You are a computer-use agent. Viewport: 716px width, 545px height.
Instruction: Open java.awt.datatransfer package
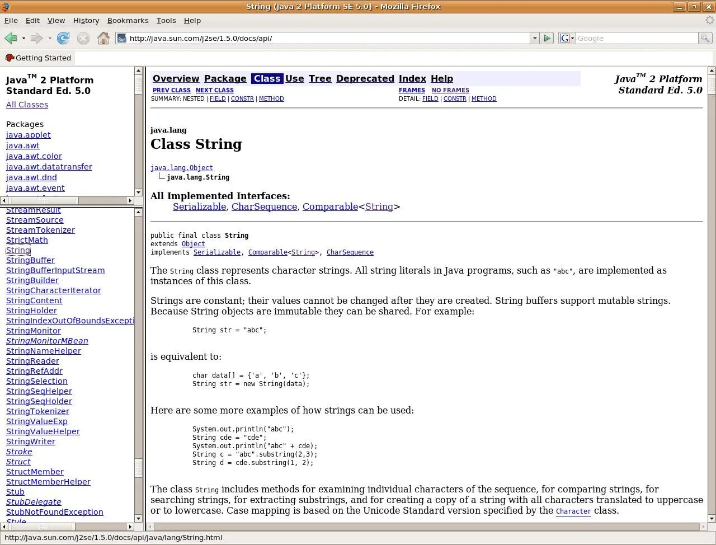point(49,167)
